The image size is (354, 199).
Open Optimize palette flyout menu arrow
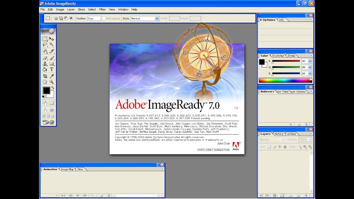[x=311, y=20]
